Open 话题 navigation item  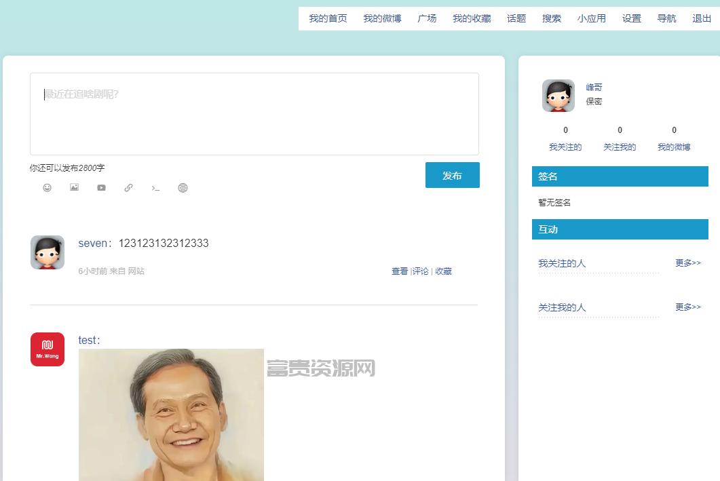tap(516, 18)
